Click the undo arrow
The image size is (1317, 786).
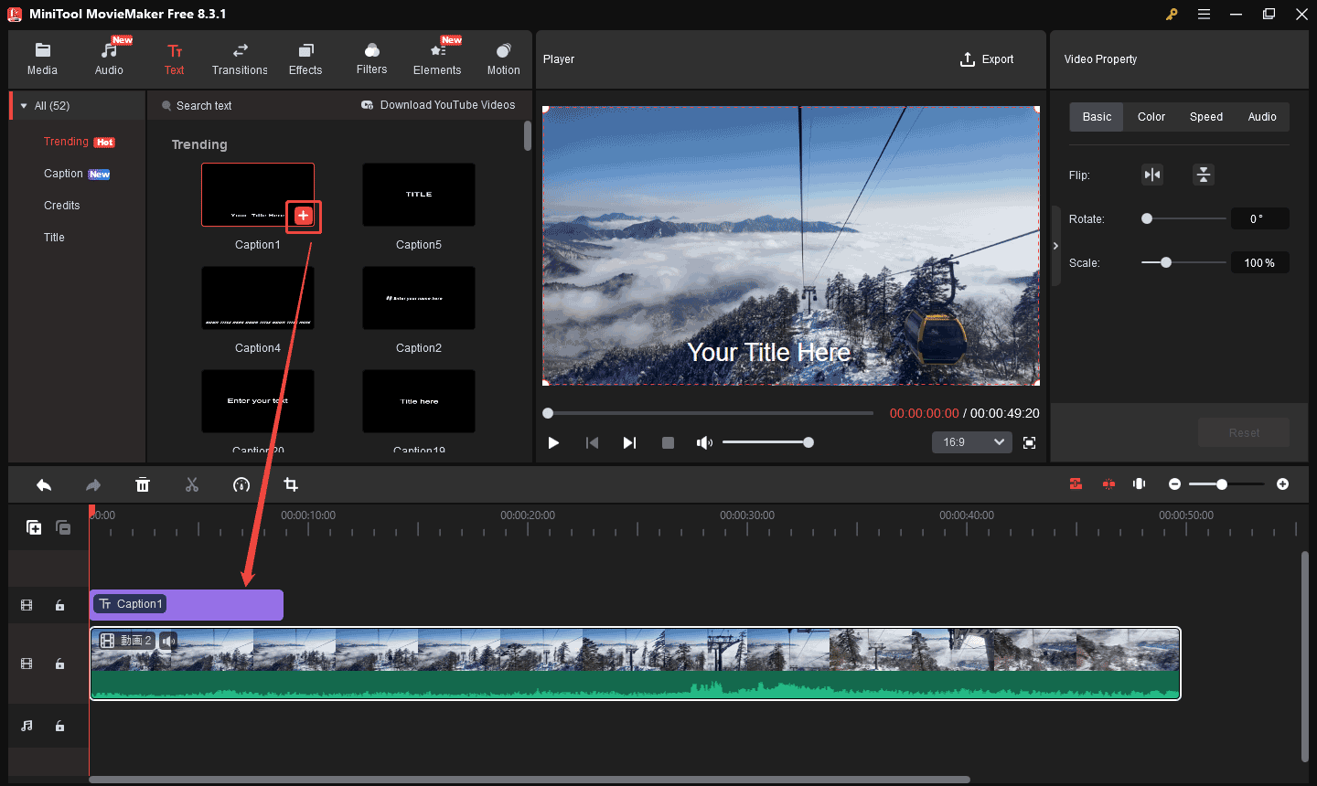(44, 484)
